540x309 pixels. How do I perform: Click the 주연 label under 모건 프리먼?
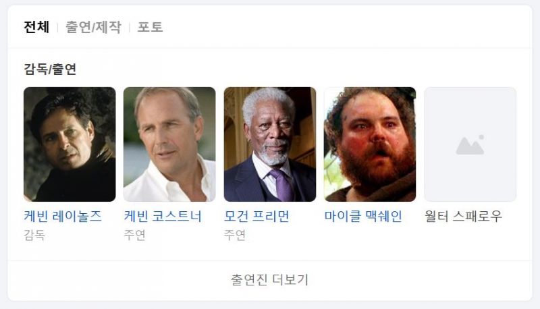(x=235, y=235)
